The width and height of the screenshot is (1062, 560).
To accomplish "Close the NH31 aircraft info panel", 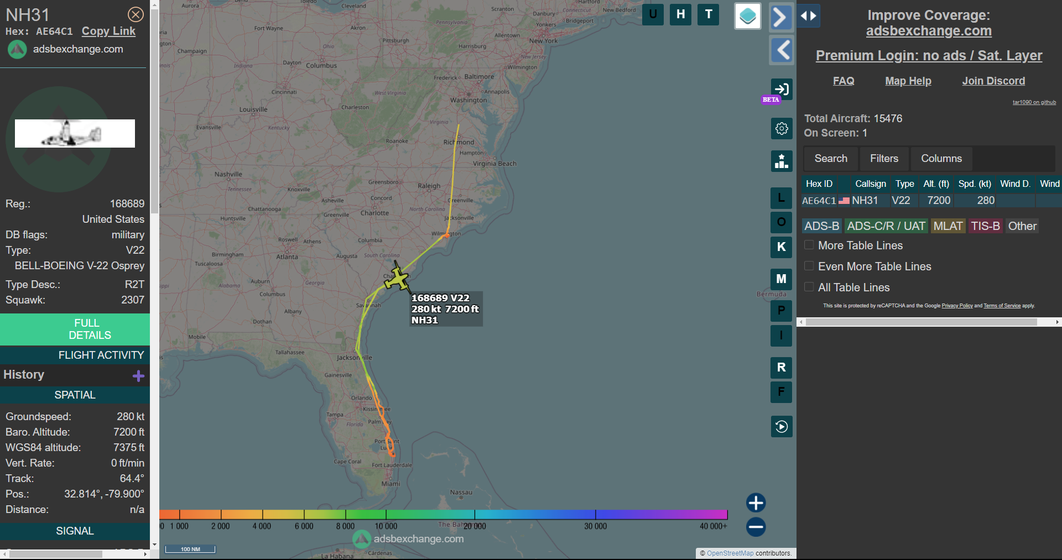I will pyautogui.click(x=136, y=14).
